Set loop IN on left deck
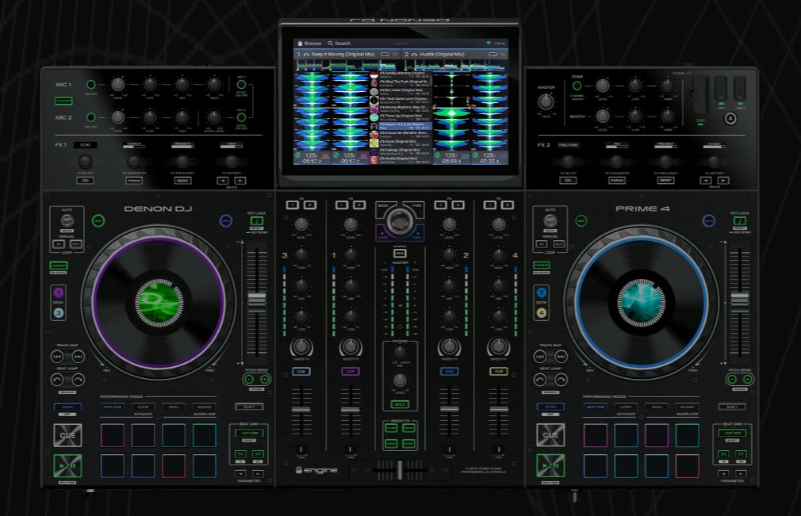This screenshot has height=516, width=801. tap(59, 244)
